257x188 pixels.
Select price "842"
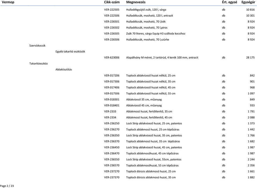[x=252, y=75]
